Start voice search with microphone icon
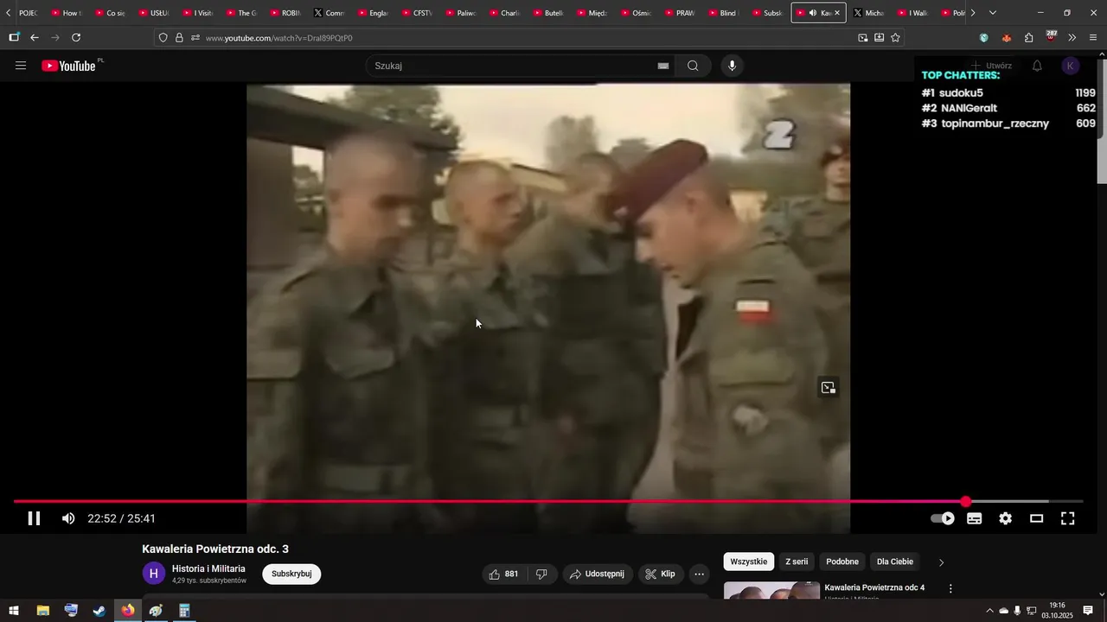 pos(733,66)
